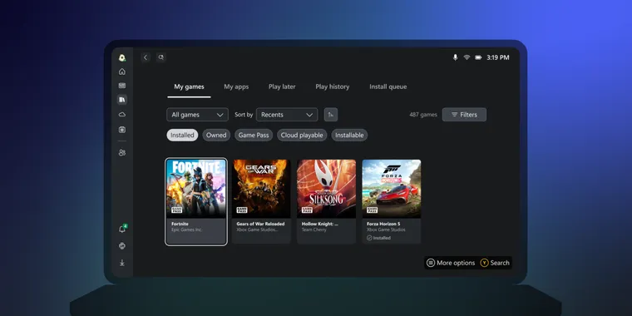Open the Filters button
This screenshot has height=316, width=632.
[x=464, y=115]
